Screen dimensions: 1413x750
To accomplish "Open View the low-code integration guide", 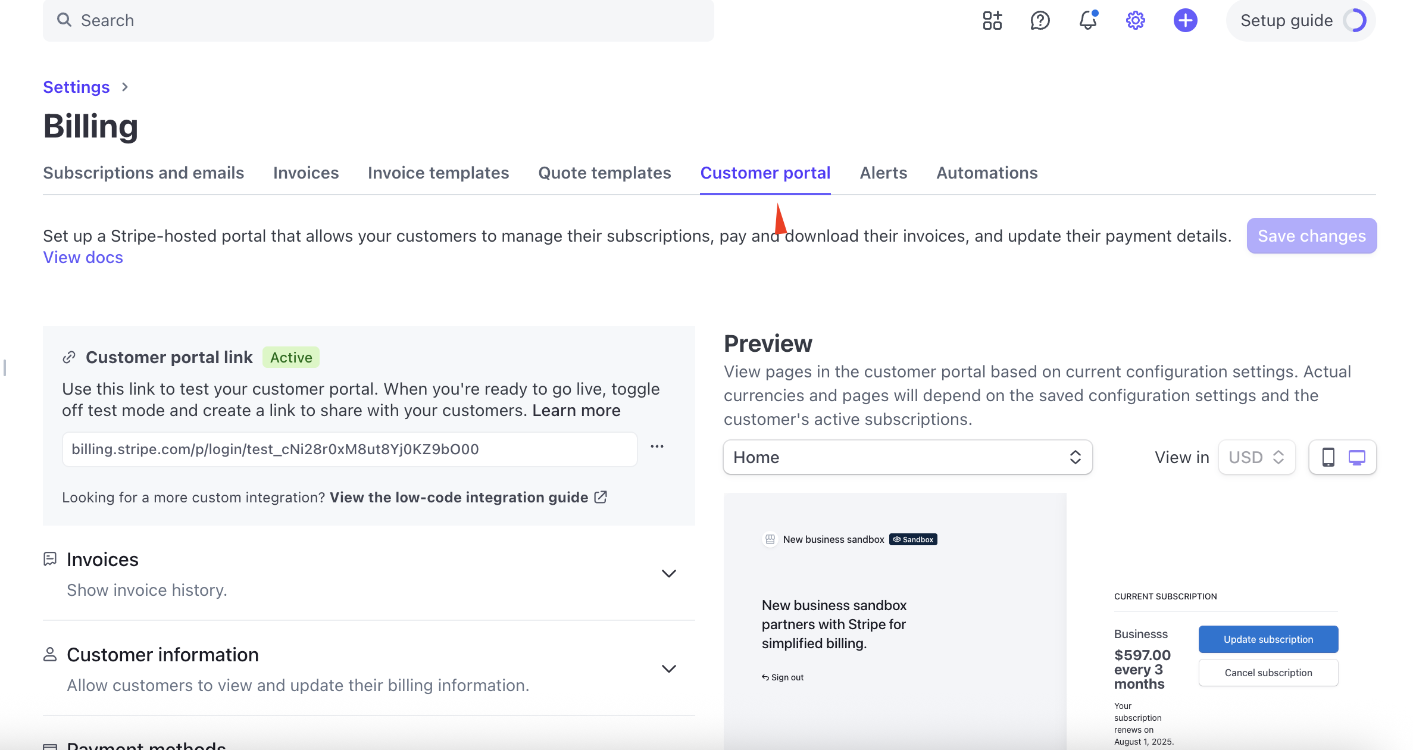I will (x=459, y=497).
